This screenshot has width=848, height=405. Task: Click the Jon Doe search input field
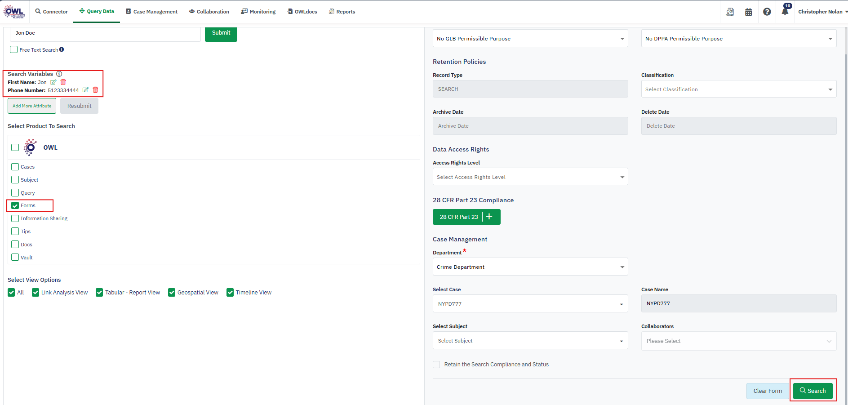[x=105, y=33]
